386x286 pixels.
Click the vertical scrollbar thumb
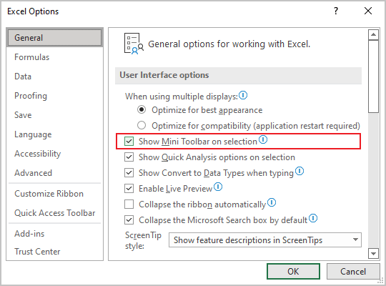[373, 77]
